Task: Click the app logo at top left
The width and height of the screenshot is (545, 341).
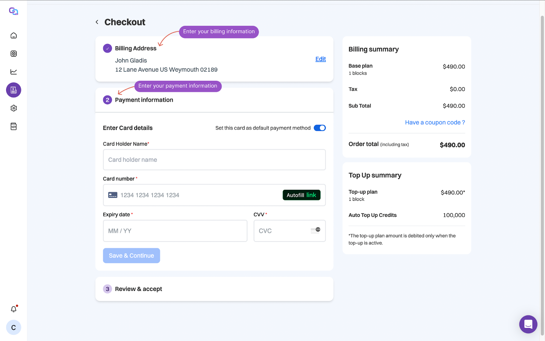Action: (14, 11)
